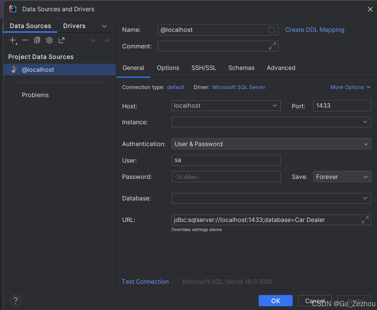Switch to the Drivers tab
Image resolution: width=377 pixels, height=310 pixels.
pos(74,26)
